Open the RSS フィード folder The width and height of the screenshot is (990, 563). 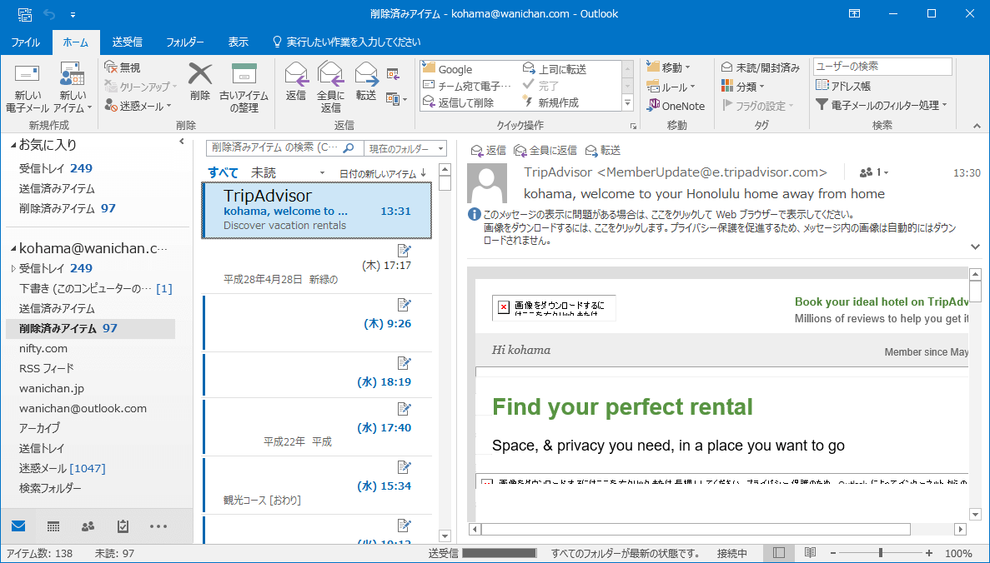click(x=46, y=368)
